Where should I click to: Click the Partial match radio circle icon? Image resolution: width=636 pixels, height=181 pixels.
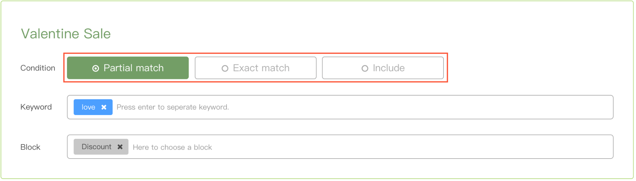tap(96, 68)
